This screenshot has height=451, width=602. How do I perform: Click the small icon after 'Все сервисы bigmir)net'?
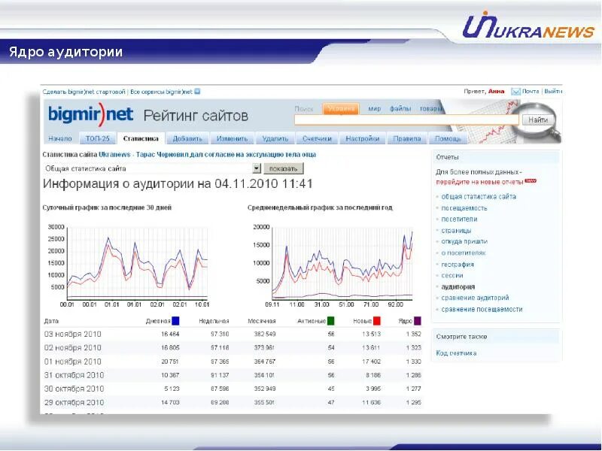[197, 92]
